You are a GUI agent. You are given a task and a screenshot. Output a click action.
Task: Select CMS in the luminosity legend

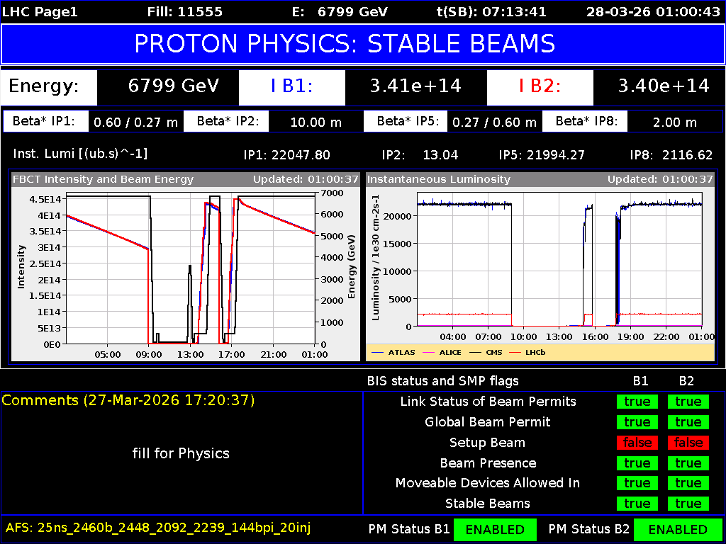[x=494, y=352]
